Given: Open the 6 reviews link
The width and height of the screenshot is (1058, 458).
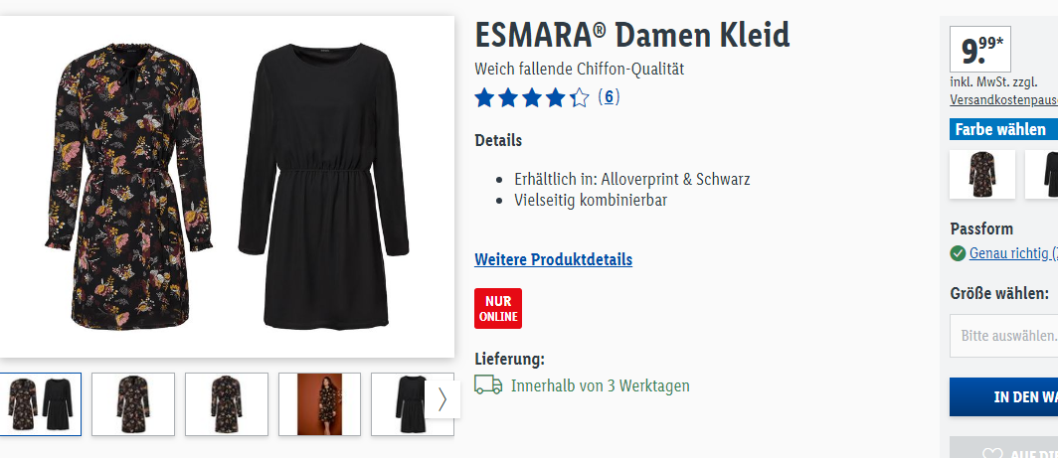Looking at the screenshot, I should point(609,97).
